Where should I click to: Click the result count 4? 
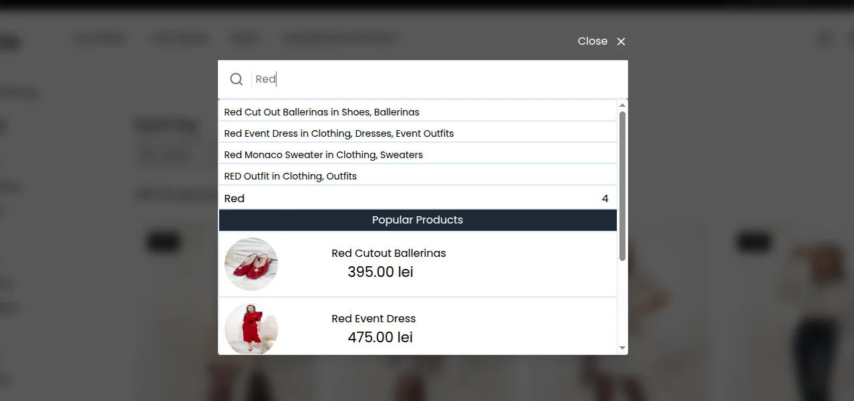coord(605,198)
